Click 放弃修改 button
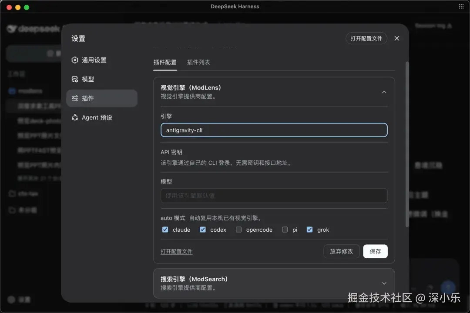This screenshot has width=470, height=313. tap(342, 251)
